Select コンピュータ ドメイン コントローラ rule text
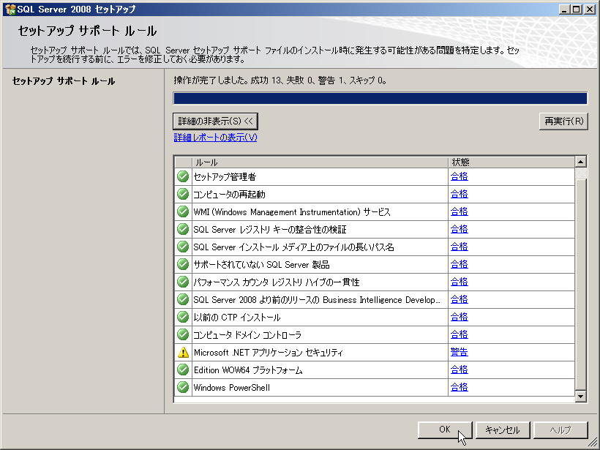 (247, 335)
